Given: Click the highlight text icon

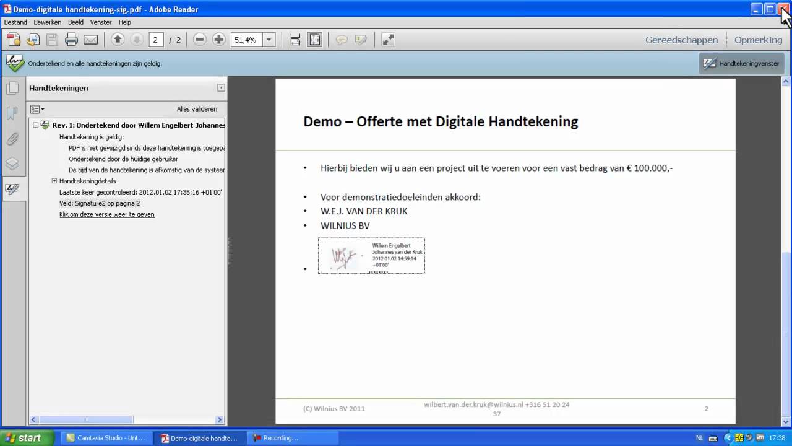Looking at the screenshot, I should click(x=361, y=40).
